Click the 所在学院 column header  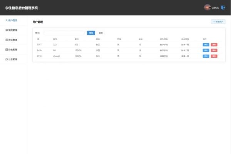click(164, 39)
